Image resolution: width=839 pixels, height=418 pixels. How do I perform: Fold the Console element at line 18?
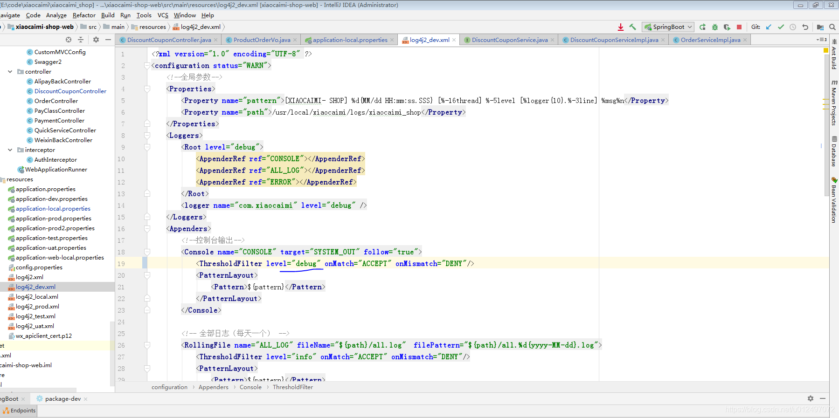coord(147,252)
